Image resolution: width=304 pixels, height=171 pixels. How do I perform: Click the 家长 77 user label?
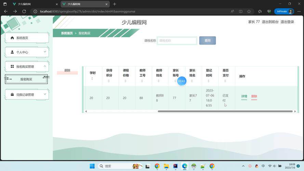[x=254, y=22]
